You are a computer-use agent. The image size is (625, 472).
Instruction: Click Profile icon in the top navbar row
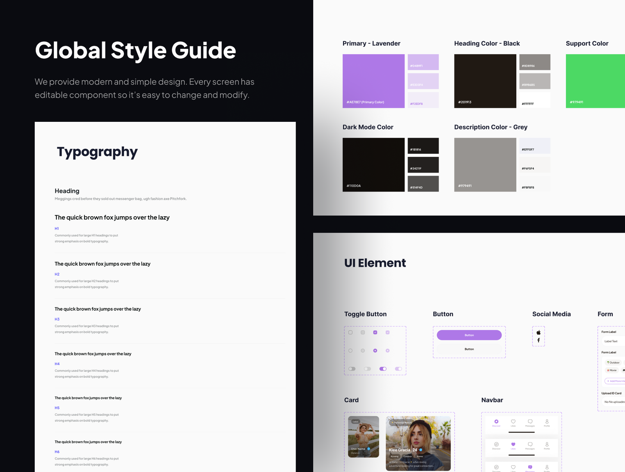pos(547,422)
